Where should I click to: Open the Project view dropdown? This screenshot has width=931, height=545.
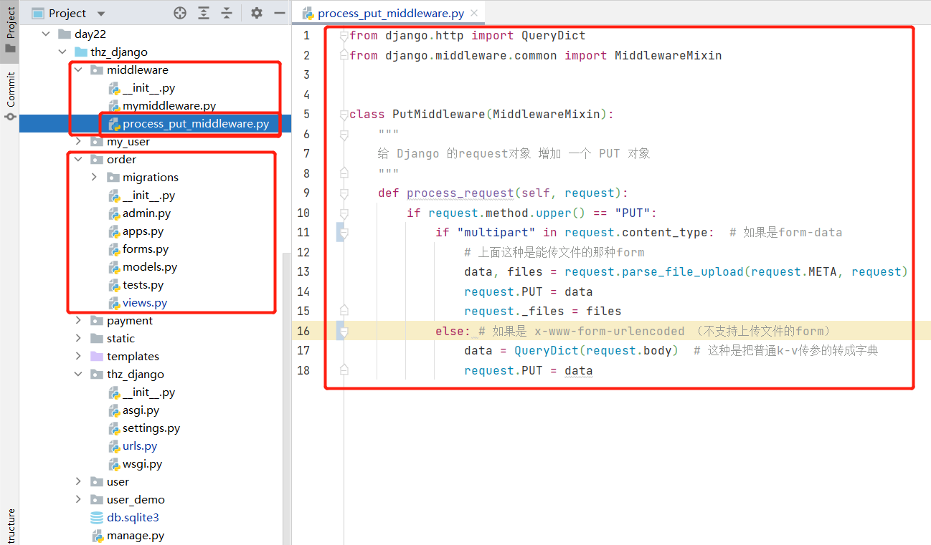[x=100, y=14]
